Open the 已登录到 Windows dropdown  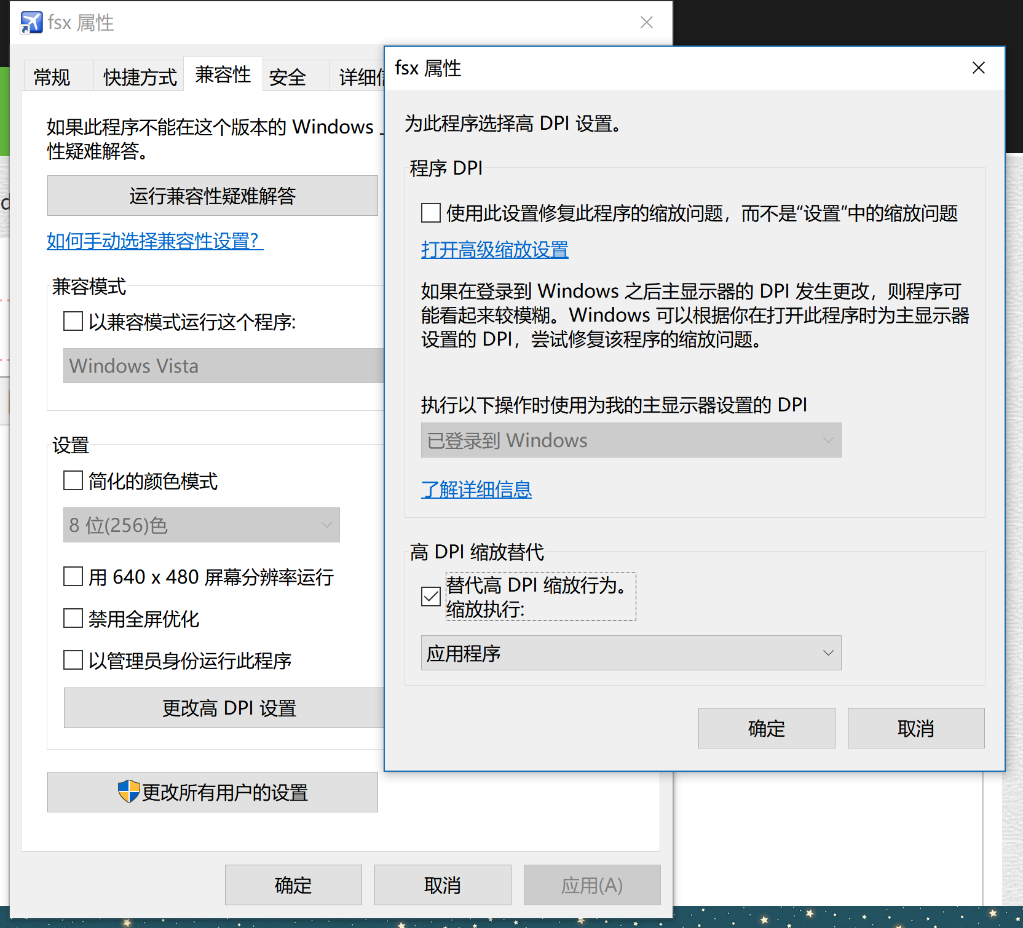coord(631,440)
